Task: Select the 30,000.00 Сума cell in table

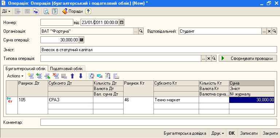Action: coord(252,100)
